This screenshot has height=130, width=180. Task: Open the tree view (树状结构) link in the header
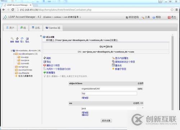[x=132, y=17]
